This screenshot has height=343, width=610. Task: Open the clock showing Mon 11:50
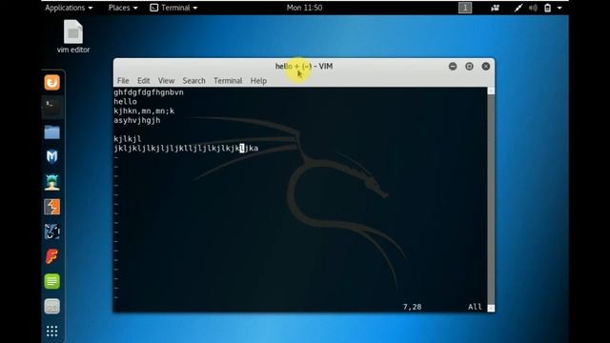(304, 8)
